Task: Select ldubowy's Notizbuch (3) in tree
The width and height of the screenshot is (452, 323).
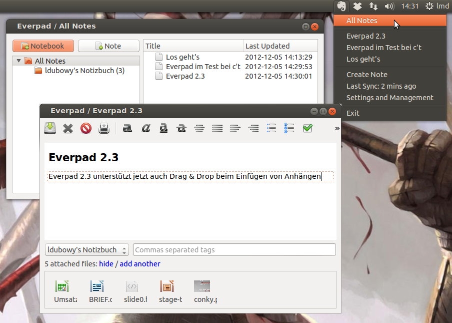Action: click(x=85, y=71)
